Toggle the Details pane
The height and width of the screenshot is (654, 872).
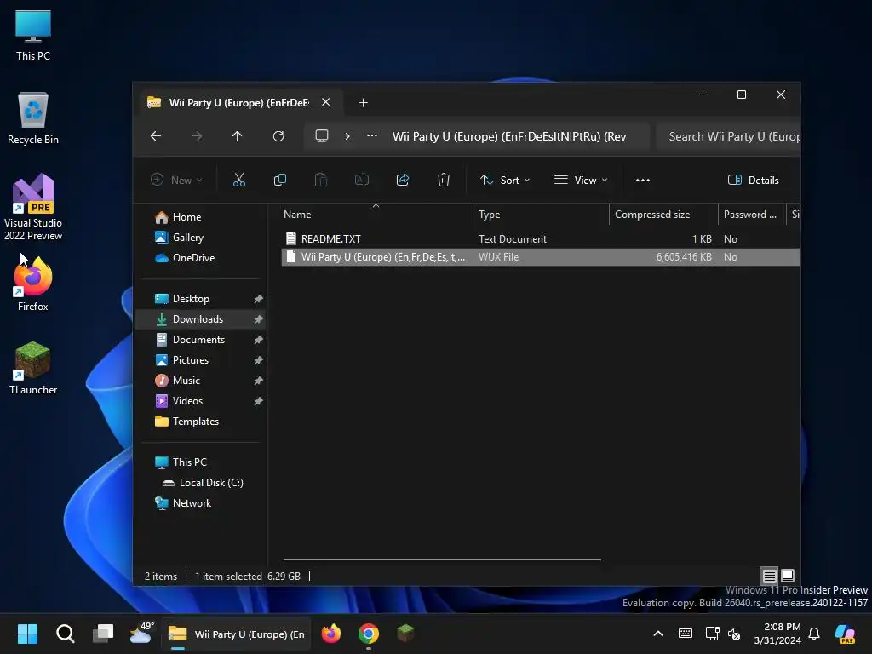753,181
